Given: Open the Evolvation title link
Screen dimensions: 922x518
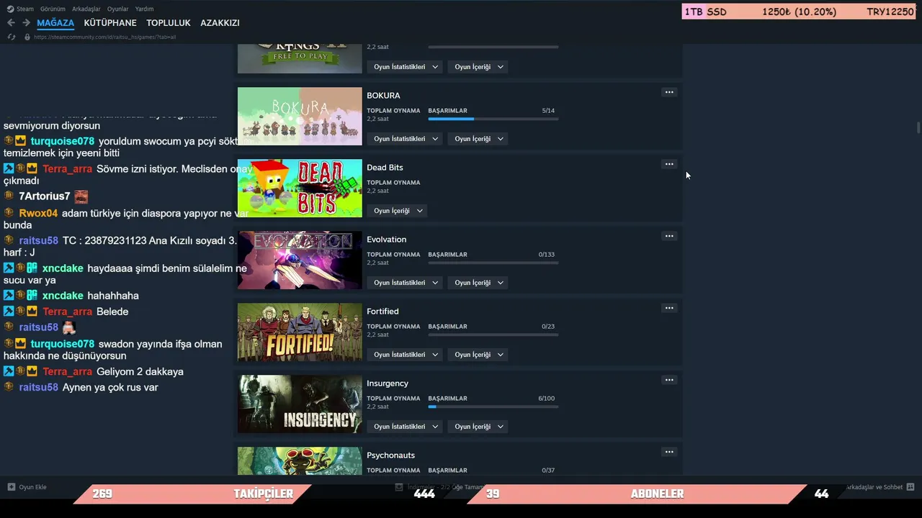Looking at the screenshot, I should [x=386, y=240].
